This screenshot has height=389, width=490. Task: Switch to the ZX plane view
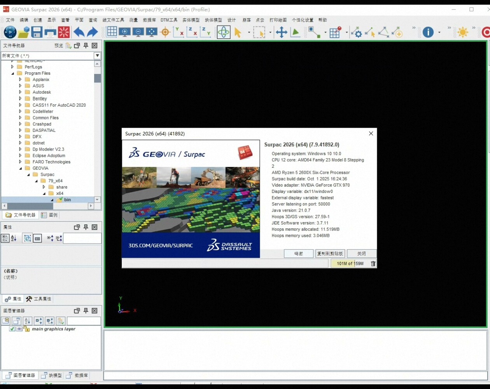192,32
